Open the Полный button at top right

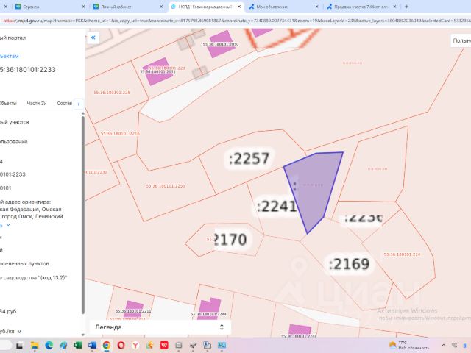(x=461, y=40)
